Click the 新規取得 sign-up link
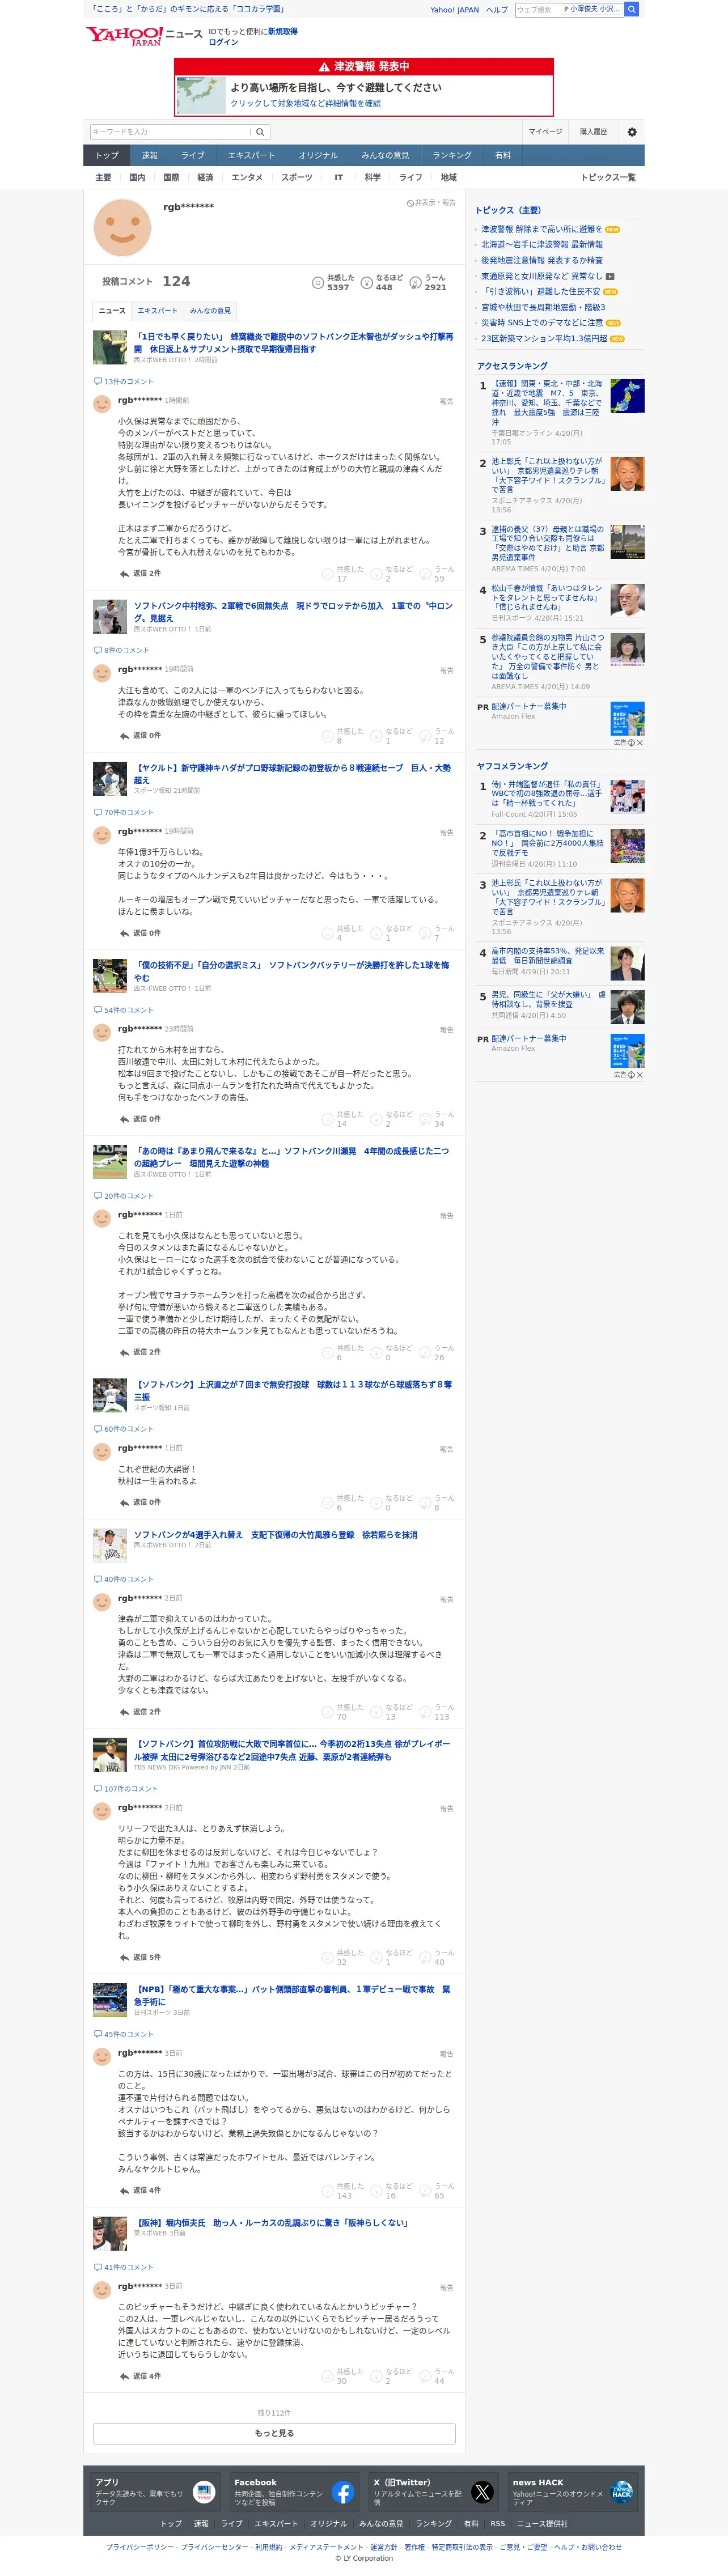 click(x=282, y=31)
